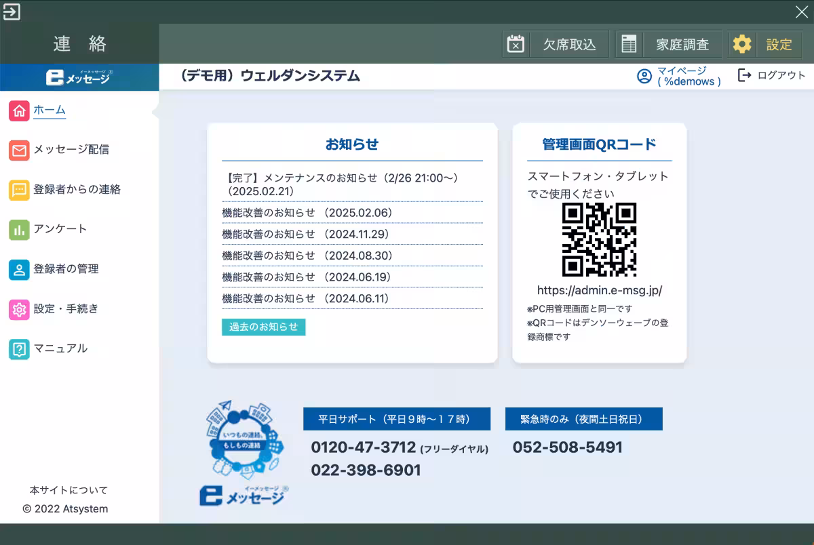Viewport: 814px width, 545px height.
Task: Click the message delivery envelope icon
Action: click(x=19, y=150)
